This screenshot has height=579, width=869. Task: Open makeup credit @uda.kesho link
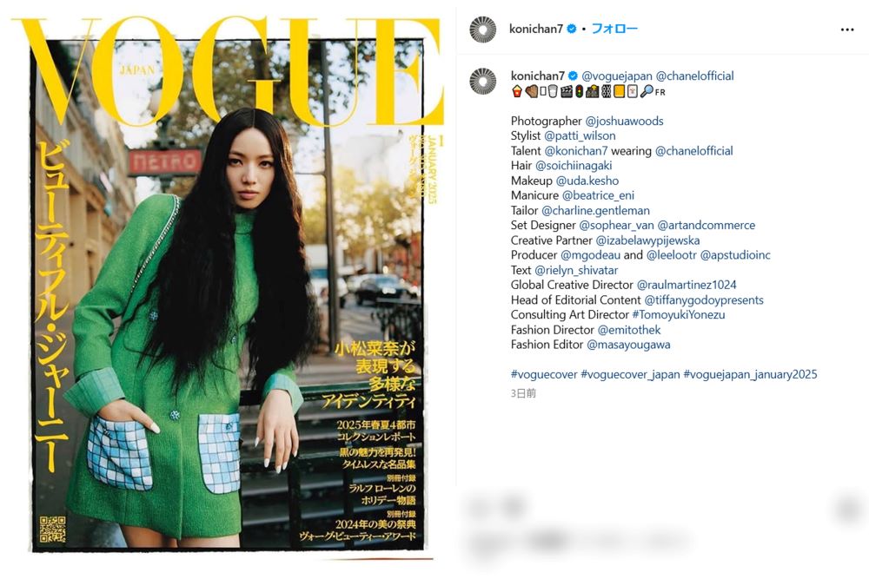pyautogui.click(x=587, y=181)
